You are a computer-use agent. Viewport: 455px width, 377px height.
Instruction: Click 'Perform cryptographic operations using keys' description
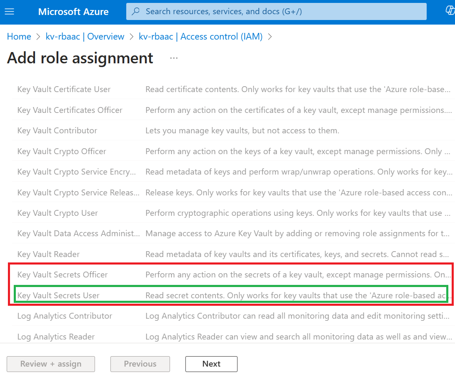(x=298, y=213)
